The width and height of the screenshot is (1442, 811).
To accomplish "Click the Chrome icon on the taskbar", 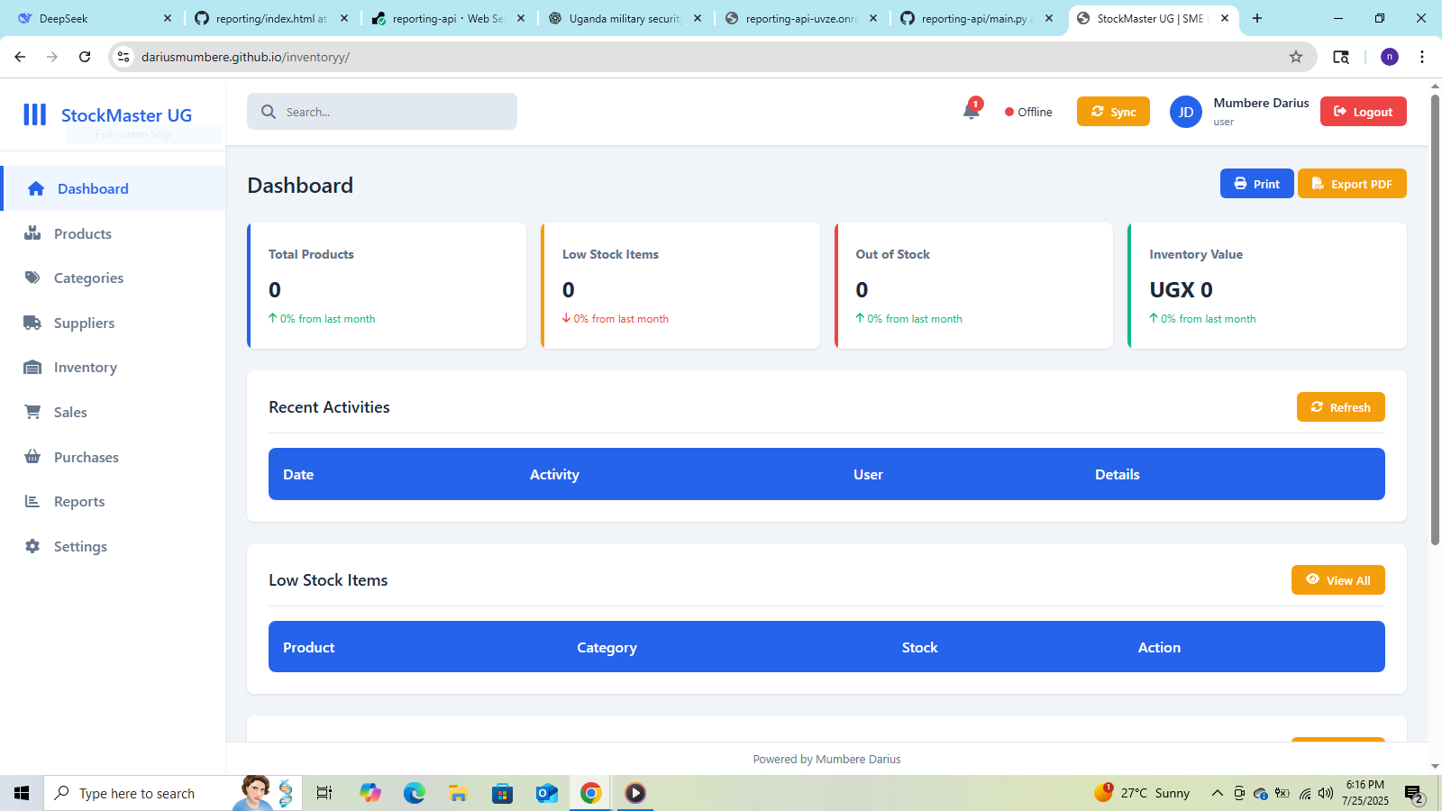I will click(x=591, y=793).
